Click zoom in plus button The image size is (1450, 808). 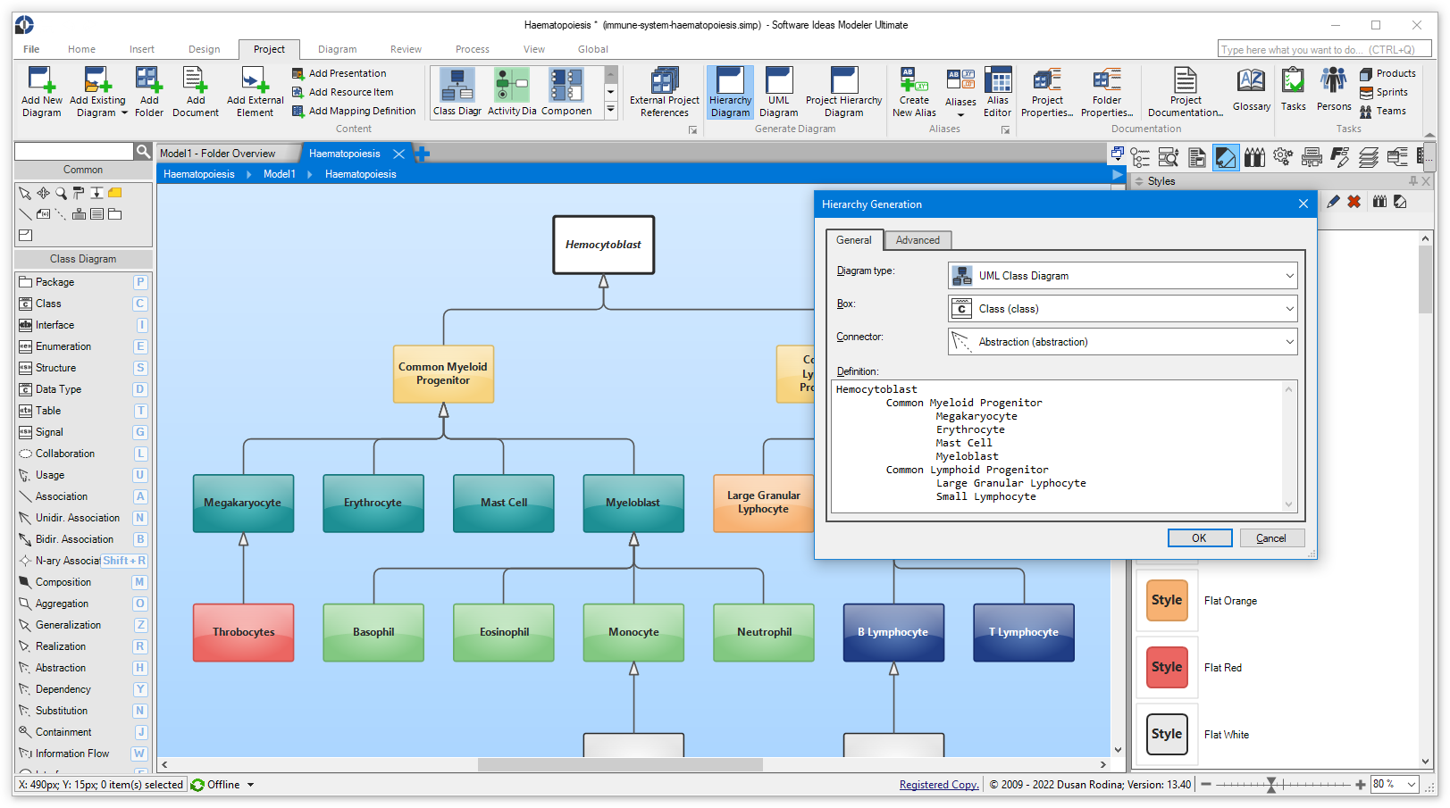click(1360, 785)
